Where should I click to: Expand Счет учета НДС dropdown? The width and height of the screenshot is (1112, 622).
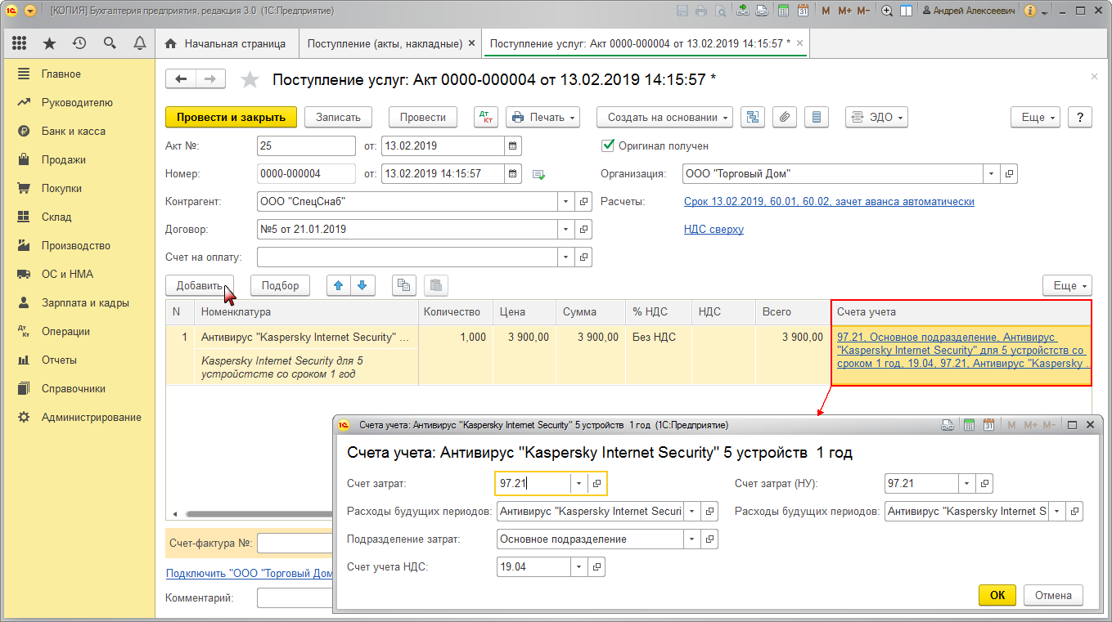pos(579,566)
